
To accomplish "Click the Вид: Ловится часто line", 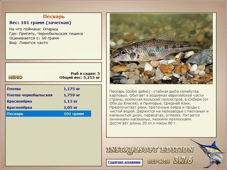I will click(x=29, y=43).
